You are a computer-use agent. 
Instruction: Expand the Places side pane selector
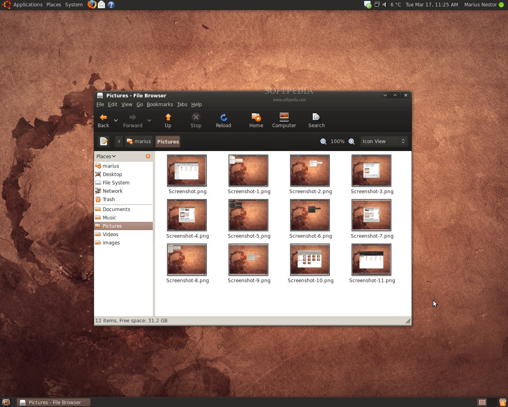106,156
